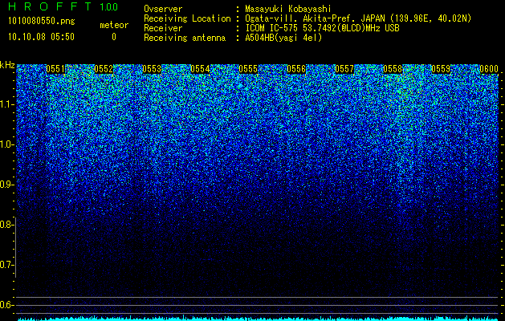Click the date stamp 10.10.08 05:50
Viewport: 505px width, 321px height.
tap(41, 37)
